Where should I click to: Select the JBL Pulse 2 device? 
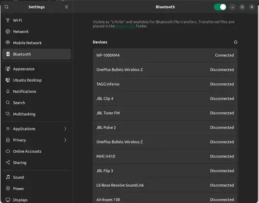[165, 128]
